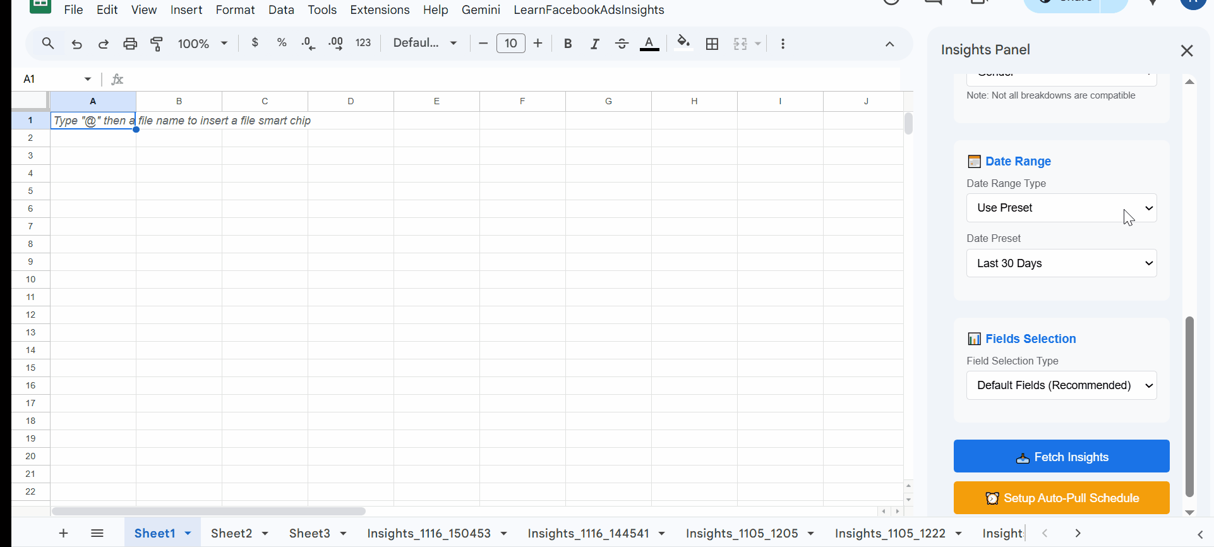The image size is (1214, 547).
Task: Switch to Insights_1105_1222 tab
Action: pos(890,533)
